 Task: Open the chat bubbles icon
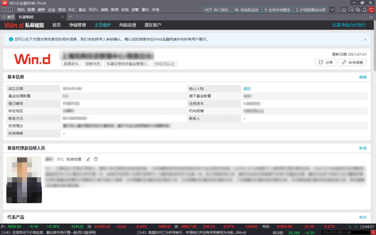tap(358, 10)
